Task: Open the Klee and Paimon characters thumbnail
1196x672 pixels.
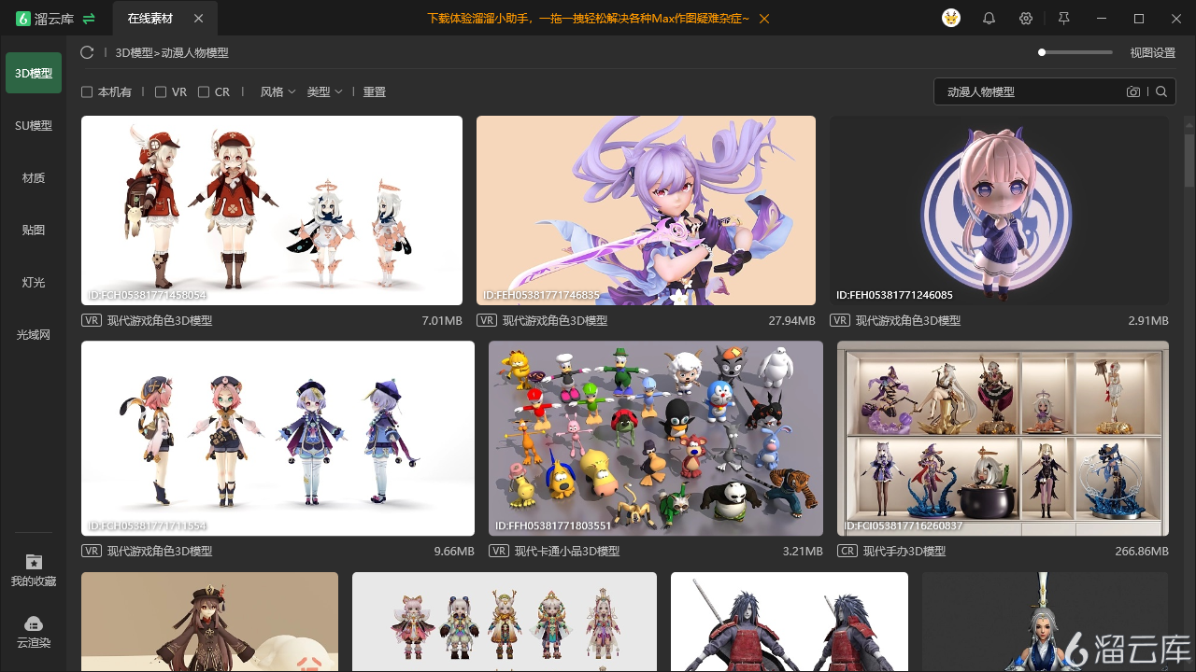Action: tap(272, 210)
